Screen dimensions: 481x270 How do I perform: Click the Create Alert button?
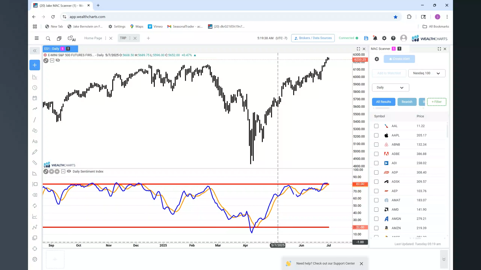399,59
